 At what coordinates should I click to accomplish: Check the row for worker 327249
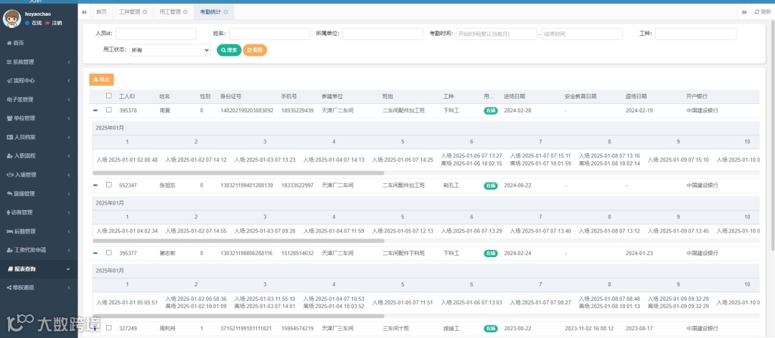(x=109, y=328)
